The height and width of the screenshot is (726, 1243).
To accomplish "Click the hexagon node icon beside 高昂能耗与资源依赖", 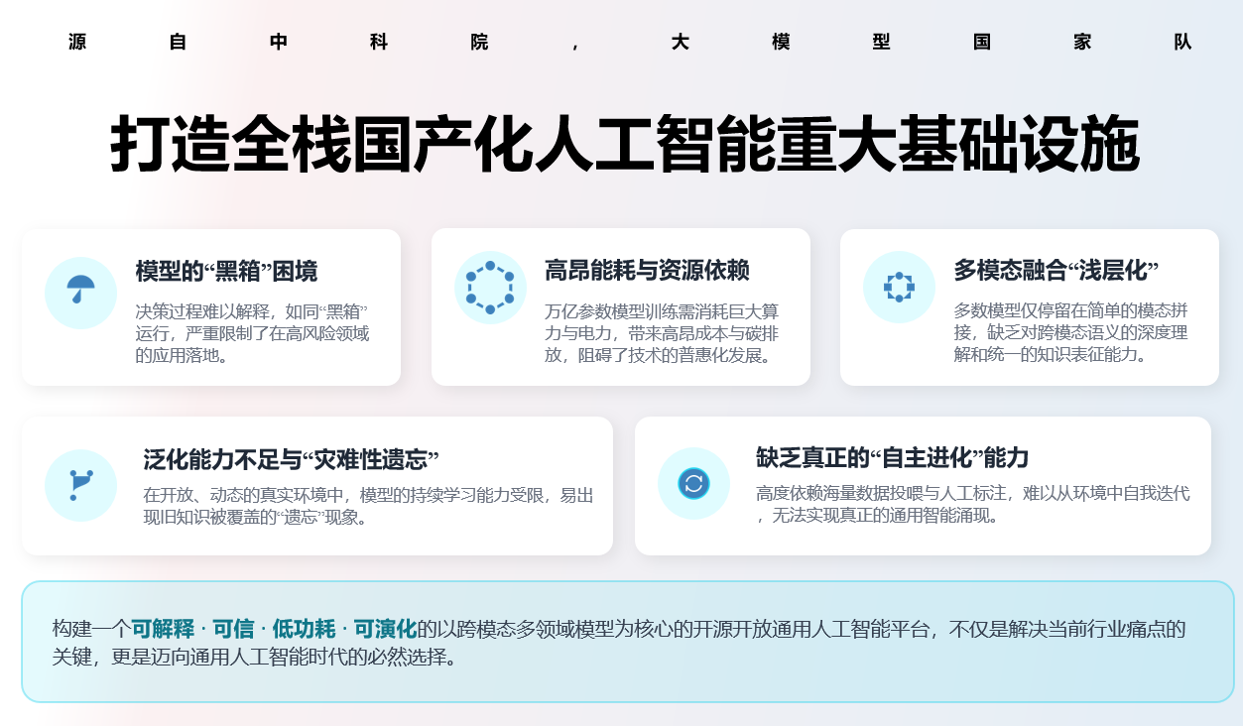I will click(x=490, y=288).
